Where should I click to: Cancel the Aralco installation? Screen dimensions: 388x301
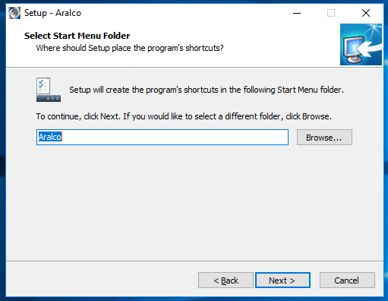pyautogui.click(x=347, y=280)
